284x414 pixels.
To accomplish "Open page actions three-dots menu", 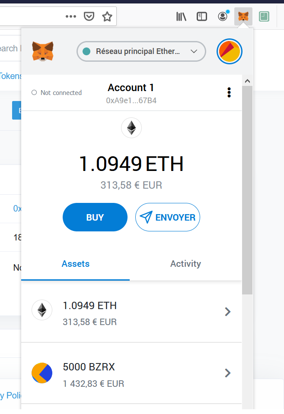I will click(x=71, y=17).
